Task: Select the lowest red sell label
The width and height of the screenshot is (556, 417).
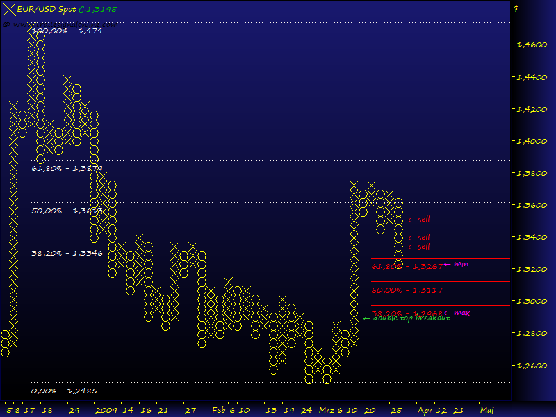Action: [x=423, y=247]
